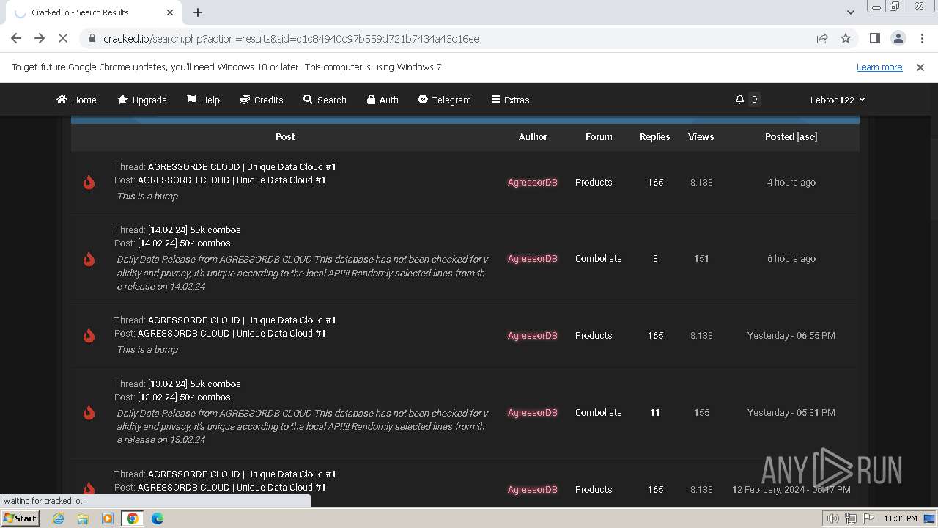The image size is (938, 528).
Task: Click views count 155
Action: (701, 412)
